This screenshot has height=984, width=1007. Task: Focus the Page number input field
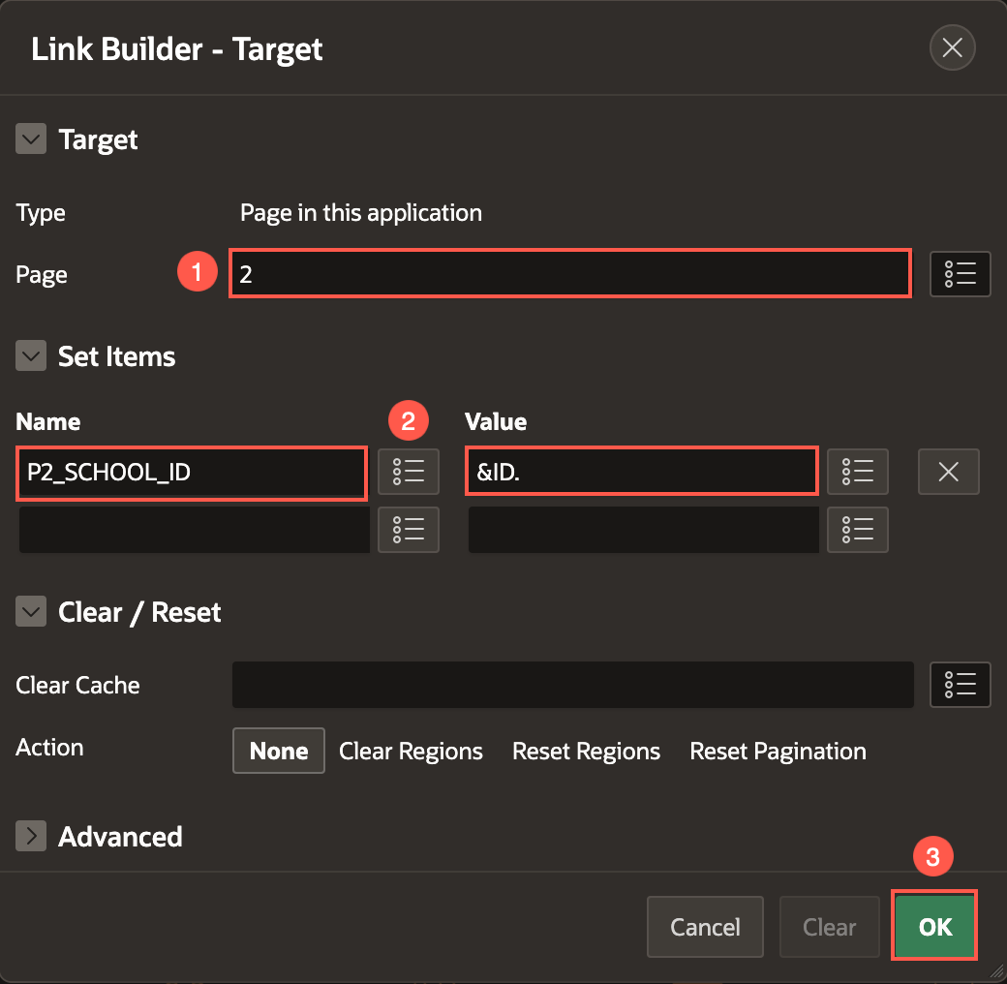[569, 274]
